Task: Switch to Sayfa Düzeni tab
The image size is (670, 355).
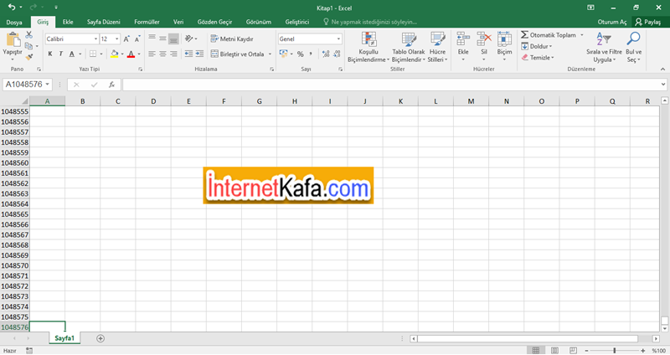Action: [x=103, y=22]
